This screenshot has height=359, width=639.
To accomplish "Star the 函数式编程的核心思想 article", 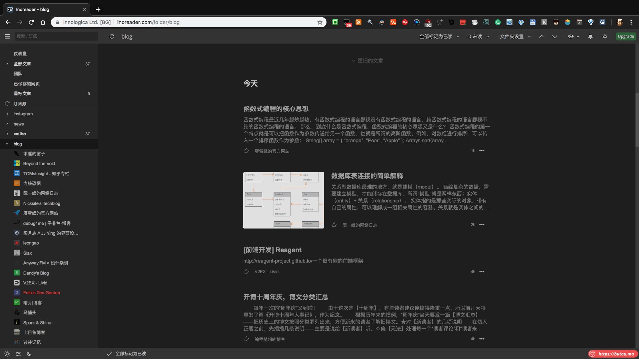I will point(246,151).
